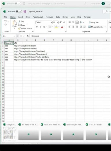
Task: Center text horizontally
Action: (73, 27)
